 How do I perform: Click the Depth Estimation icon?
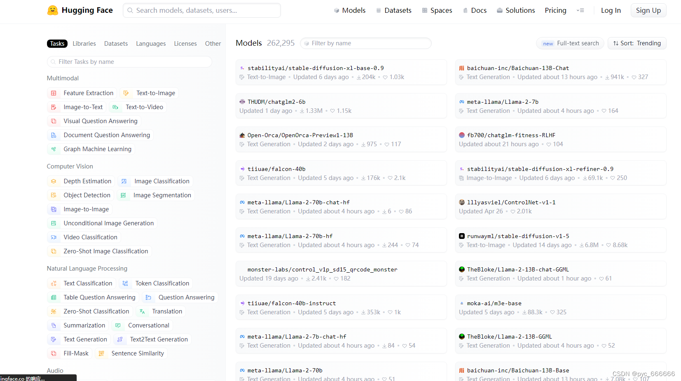[x=54, y=181]
